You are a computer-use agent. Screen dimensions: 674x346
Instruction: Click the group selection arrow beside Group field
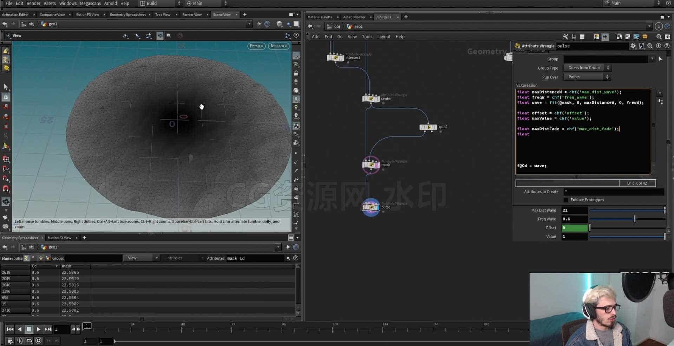(x=660, y=59)
